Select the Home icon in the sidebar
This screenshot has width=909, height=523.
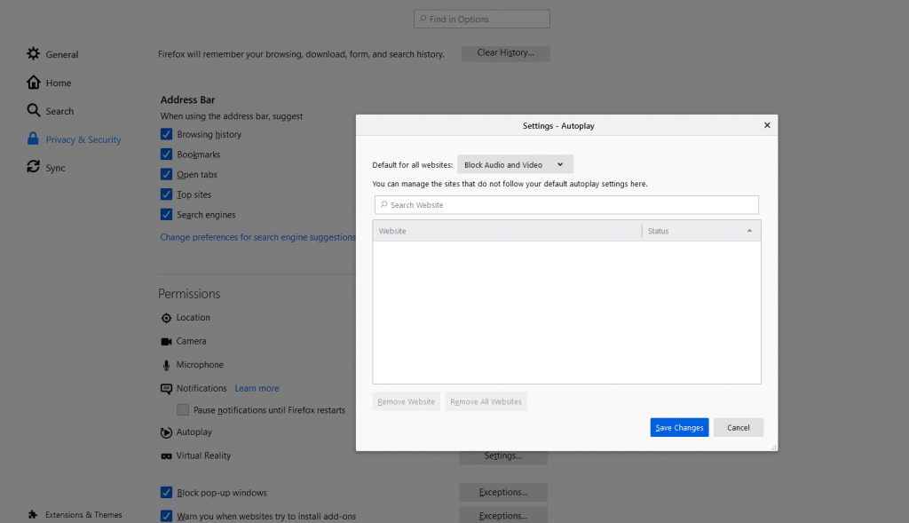tap(33, 82)
